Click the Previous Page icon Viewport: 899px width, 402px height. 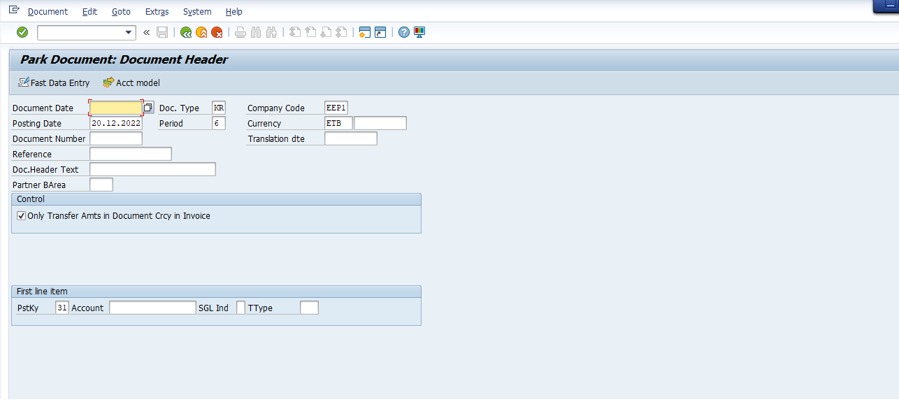click(310, 32)
